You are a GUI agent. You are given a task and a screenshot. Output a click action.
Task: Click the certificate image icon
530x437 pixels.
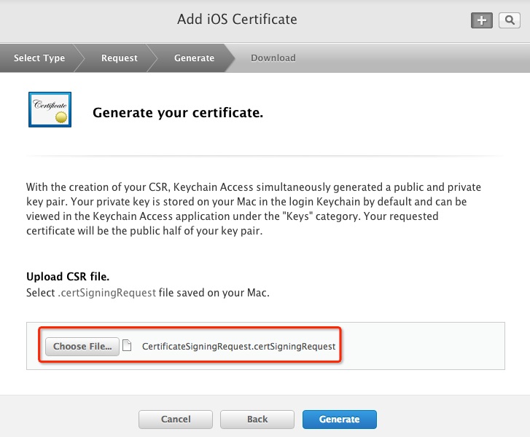50,110
